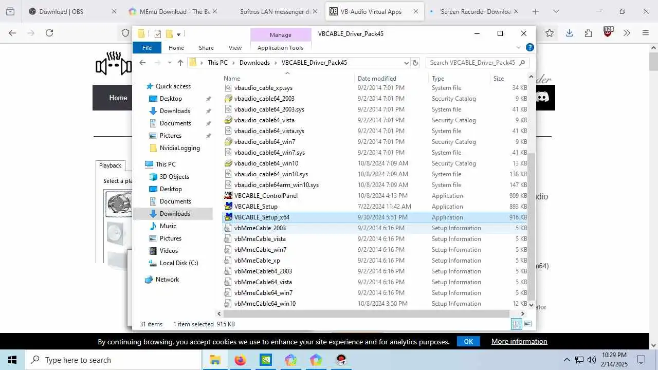
Task: Open pinned Documents under Quick access
Action: 175,123
